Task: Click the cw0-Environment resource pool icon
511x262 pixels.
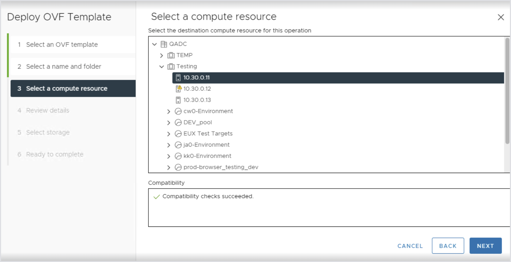Action: (178, 111)
